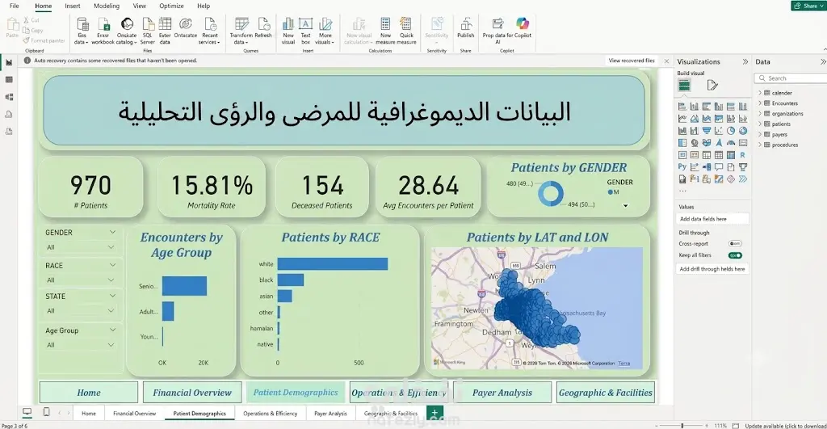Image resolution: width=827 pixels, height=429 pixels.
Task: Click the Build visual fields icon
Action: [685, 85]
